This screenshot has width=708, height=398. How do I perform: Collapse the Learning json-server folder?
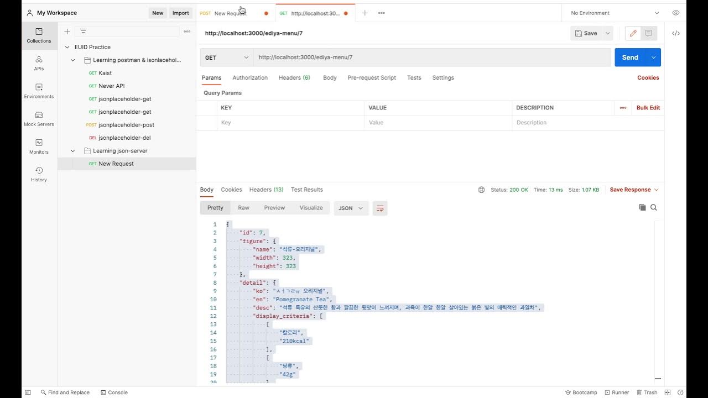[x=73, y=151]
